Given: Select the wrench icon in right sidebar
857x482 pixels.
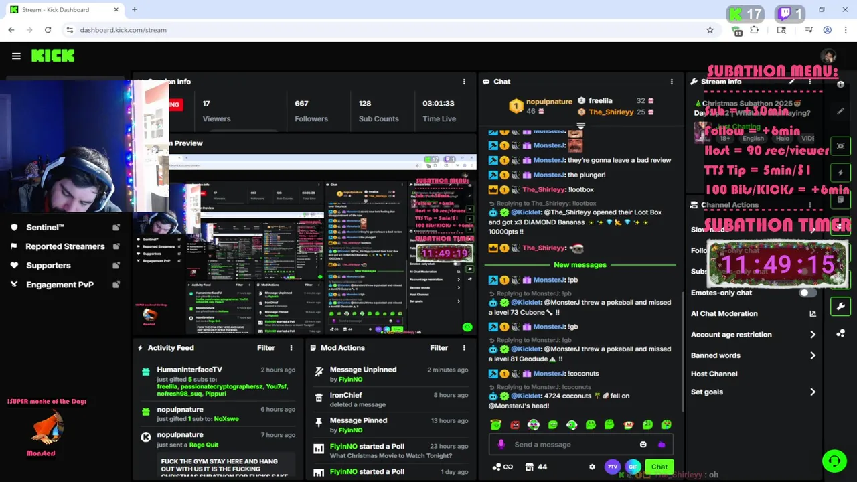Looking at the screenshot, I should click(841, 307).
